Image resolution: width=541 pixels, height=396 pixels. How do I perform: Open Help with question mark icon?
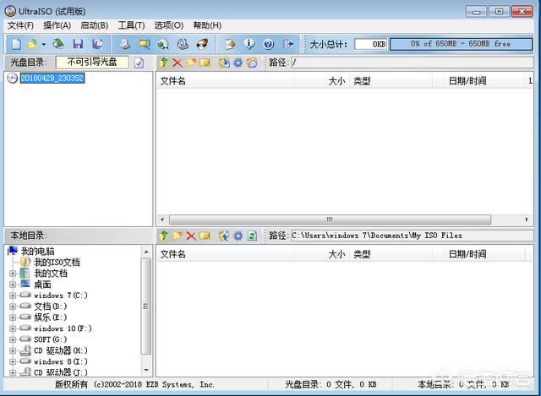tap(269, 44)
